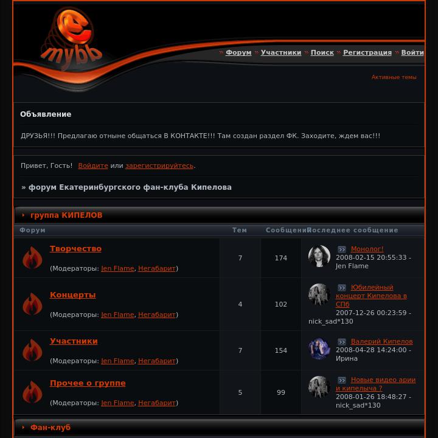The image size is (438, 438).
Task: Go to last post arrow before Монолог!
Action: (342, 249)
